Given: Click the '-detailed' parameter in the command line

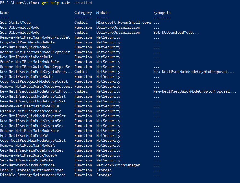Looking at the screenshot, I should pos(82,3).
